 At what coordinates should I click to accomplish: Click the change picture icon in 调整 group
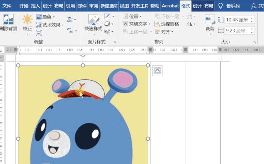coord(70,20)
